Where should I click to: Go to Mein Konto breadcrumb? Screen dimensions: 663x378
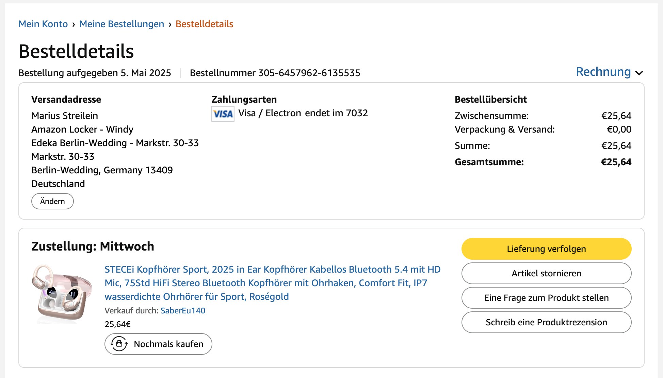[43, 24]
